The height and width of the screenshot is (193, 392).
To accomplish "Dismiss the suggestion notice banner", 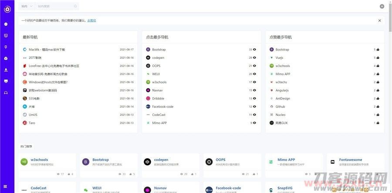I will 379,20.
